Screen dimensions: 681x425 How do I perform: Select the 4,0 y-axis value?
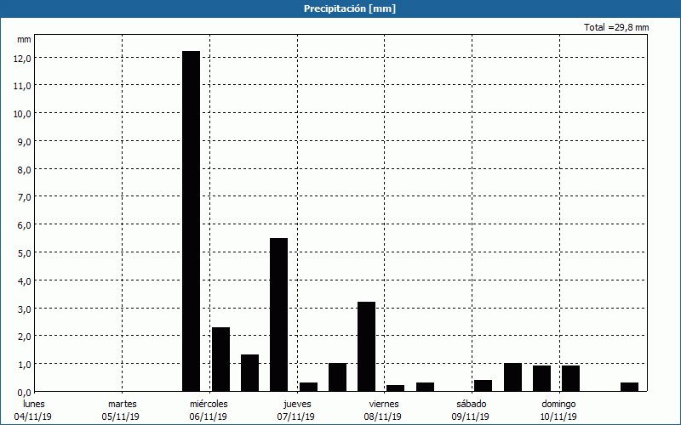click(x=25, y=281)
